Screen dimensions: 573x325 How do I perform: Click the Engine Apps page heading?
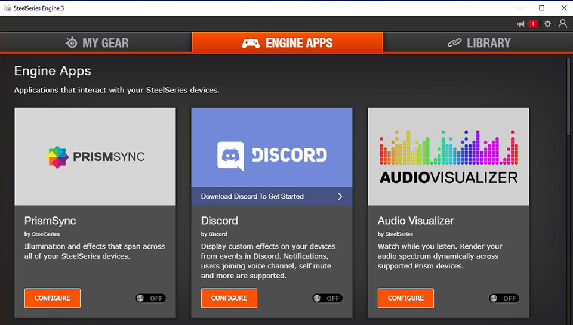pyautogui.click(x=53, y=71)
